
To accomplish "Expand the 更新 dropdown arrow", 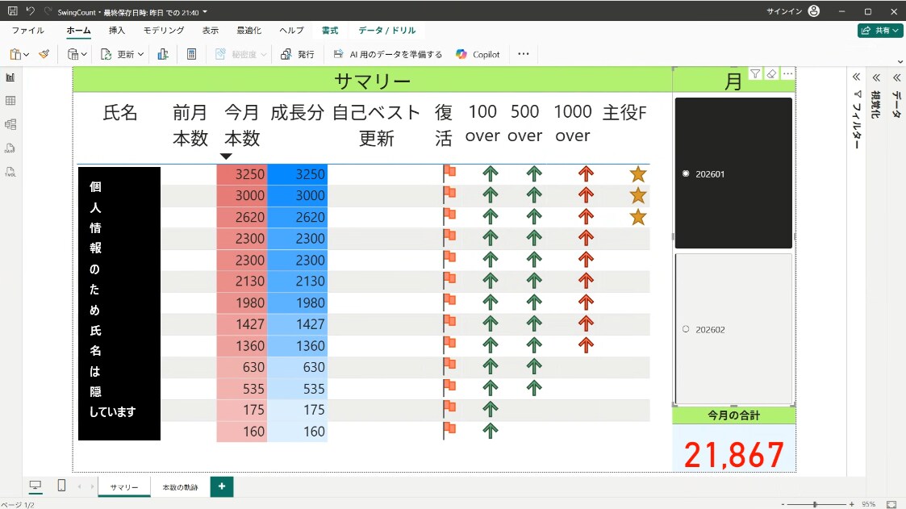I will [x=140, y=54].
